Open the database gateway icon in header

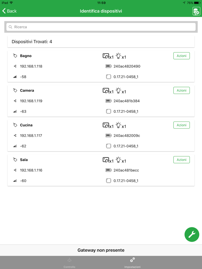tap(196, 11)
